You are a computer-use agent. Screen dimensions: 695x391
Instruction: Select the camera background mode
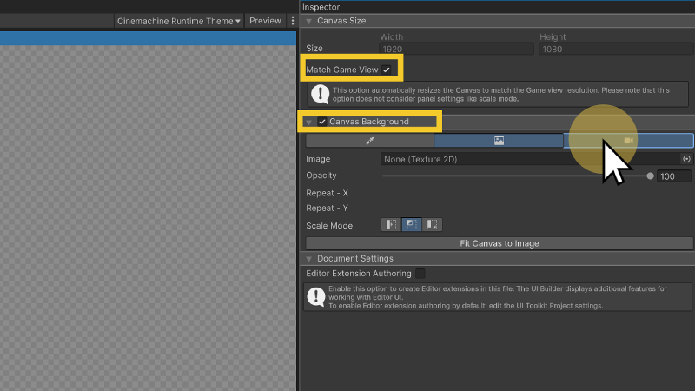628,141
